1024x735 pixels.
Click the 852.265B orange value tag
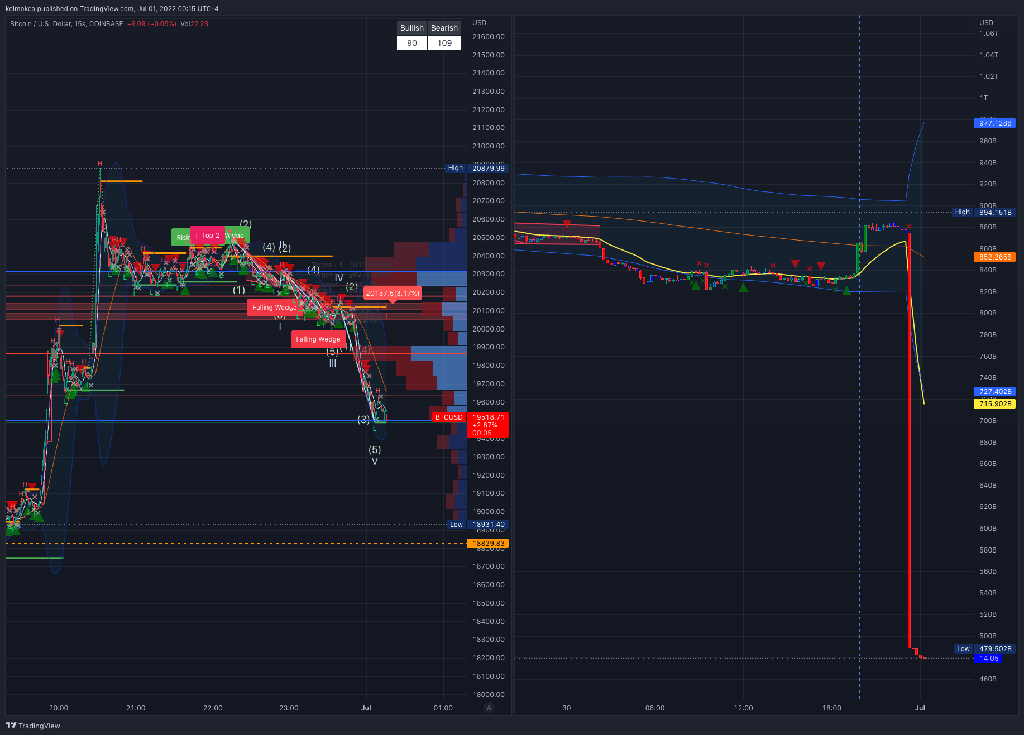coord(995,257)
